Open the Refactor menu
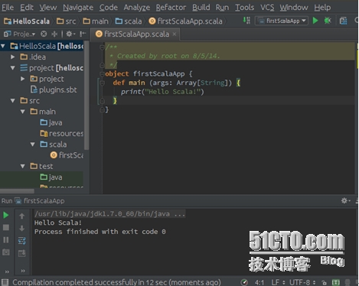Viewport: 359px width, 286px height. pyautogui.click(x=171, y=8)
